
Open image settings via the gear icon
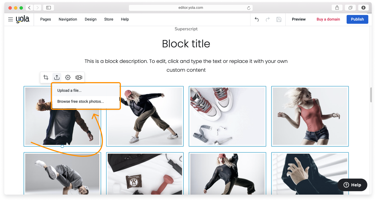[68, 77]
